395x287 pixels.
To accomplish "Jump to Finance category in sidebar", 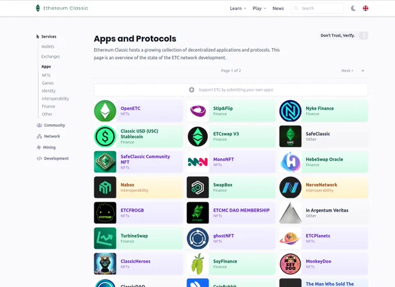I will (48, 107).
